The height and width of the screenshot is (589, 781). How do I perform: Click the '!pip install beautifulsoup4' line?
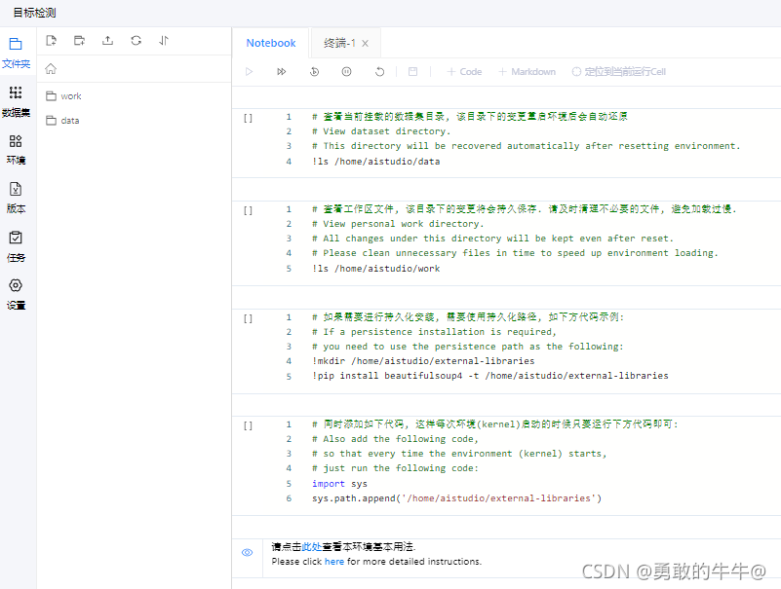pos(490,376)
